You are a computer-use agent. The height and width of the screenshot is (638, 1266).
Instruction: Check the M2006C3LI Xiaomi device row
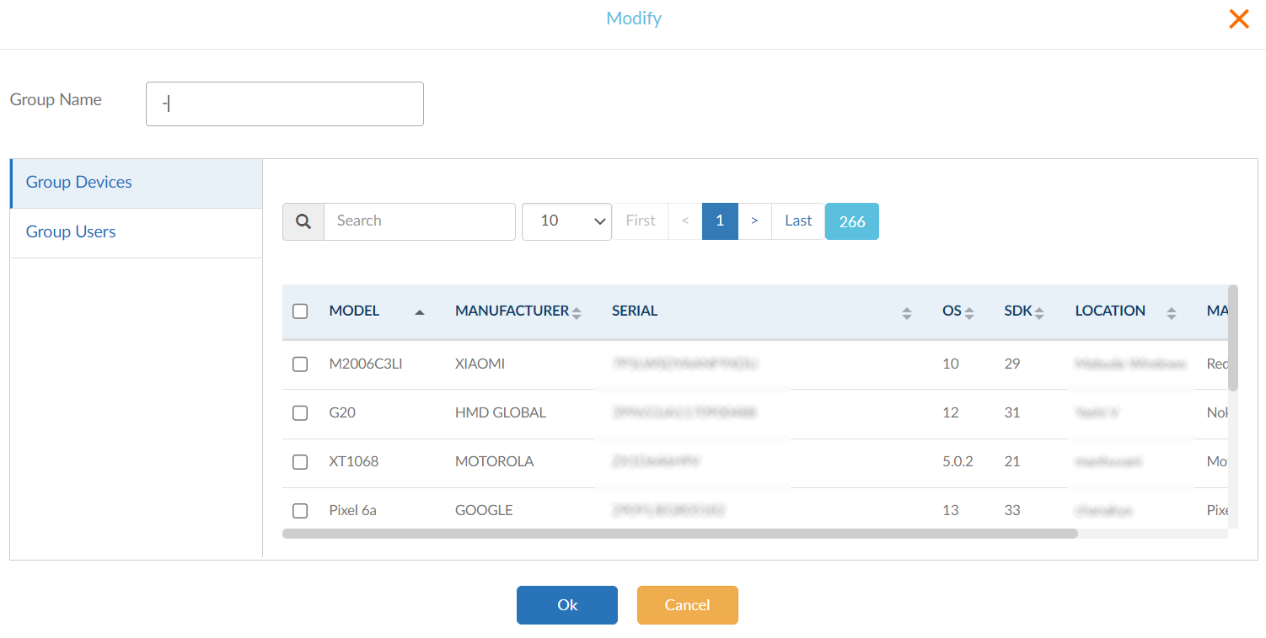[x=300, y=364]
